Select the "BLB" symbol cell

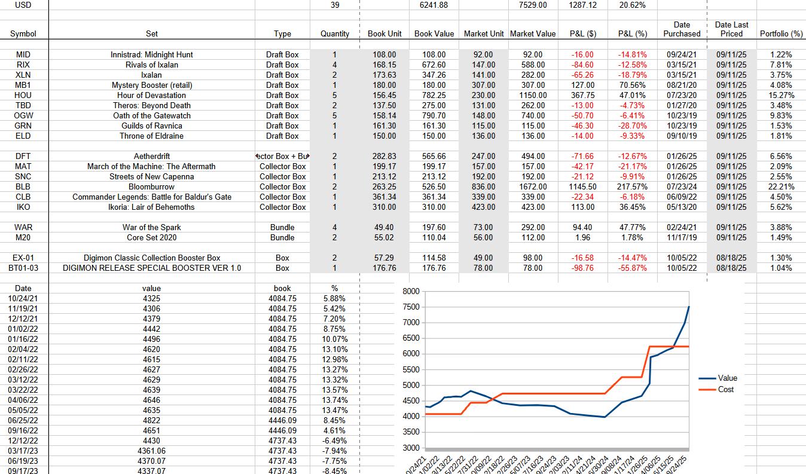pyautogui.click(x=23, y=186)
